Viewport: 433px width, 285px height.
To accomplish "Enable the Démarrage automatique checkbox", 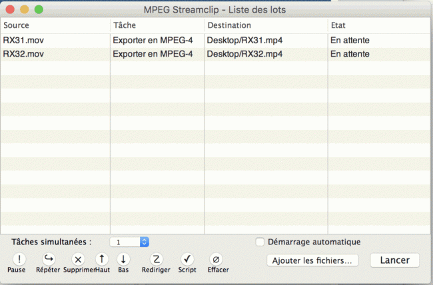I will pyautogui.click(x=260, y=242).
